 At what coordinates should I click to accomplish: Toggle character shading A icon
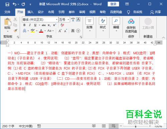[x=73, y=31]
